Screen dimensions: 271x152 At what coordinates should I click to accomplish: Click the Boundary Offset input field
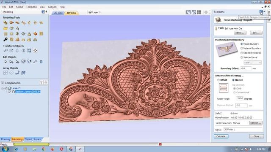pos(246,68)
